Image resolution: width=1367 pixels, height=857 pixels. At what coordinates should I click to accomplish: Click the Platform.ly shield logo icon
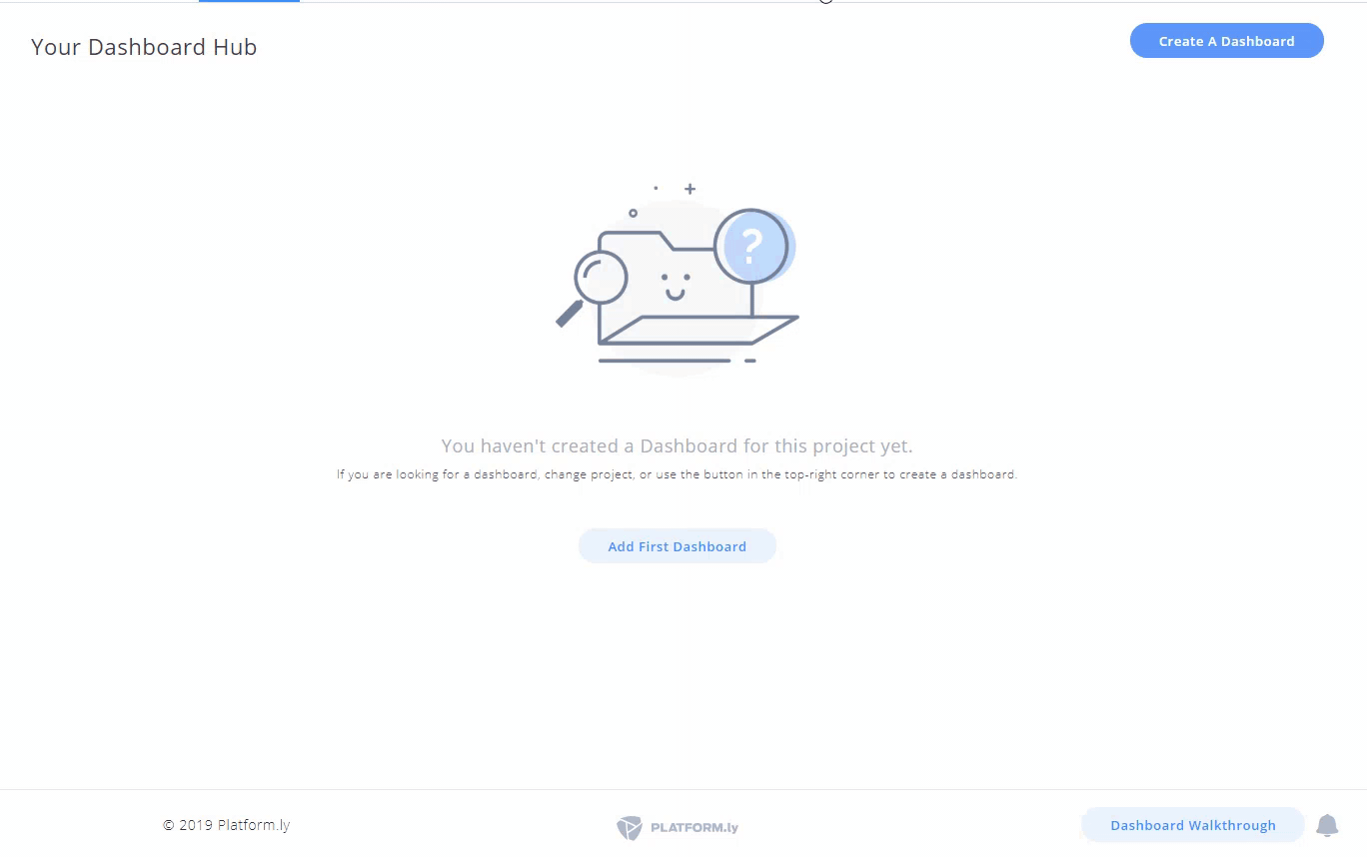pos(629,827)
